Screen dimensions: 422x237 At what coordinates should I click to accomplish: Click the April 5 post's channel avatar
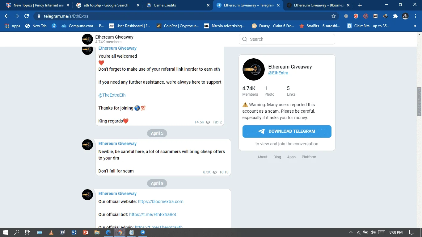(87, 145)
